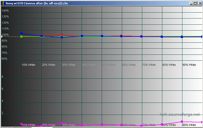The image size is (203, 128).
Task: Select the green data point at 10% White
Action: (x=21, y=37)
